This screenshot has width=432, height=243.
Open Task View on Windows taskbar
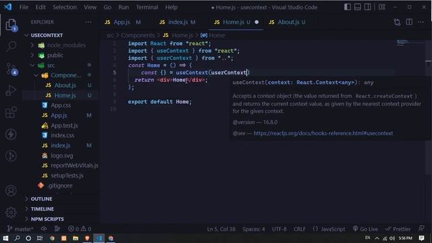point(40,238)
